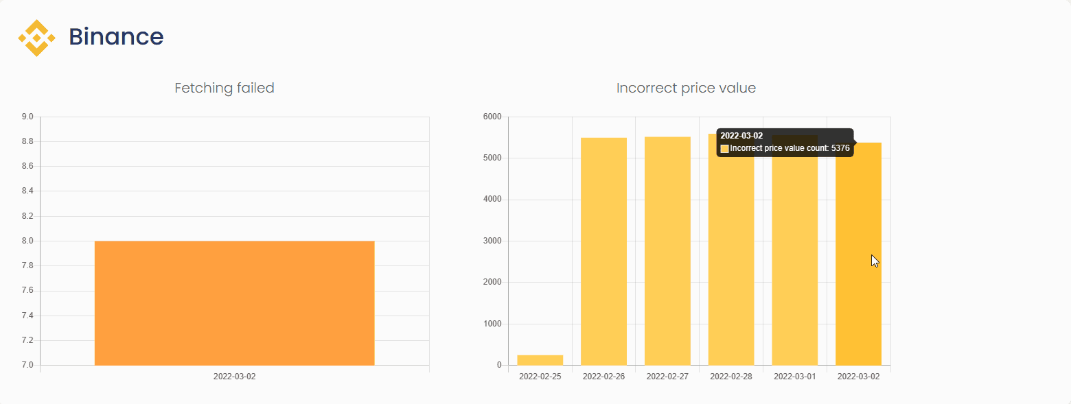Image resolution: width=1071 pixels, height=404 pixels.
Task: Click the Binance diamond logo icon
Action: pos(36,38)
